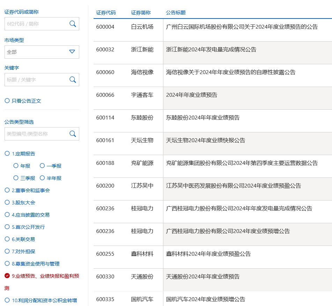Select the 半年报 radio button

[x=42, y=178]
